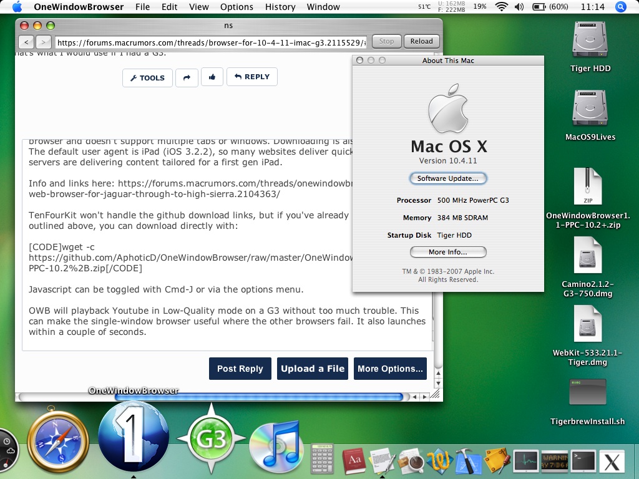Click the OneWindowBrowser globe icon in Dock
The height and width of the screenshot is (479, 639).
click(x=134, y=437)
